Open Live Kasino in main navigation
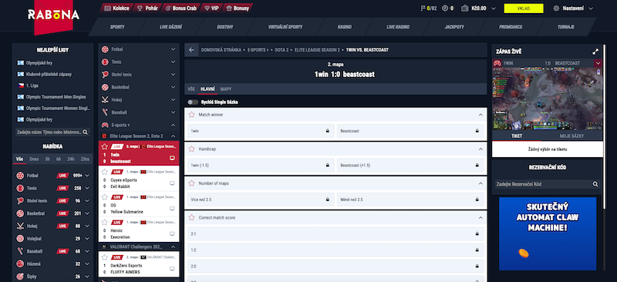 [398, 27]
